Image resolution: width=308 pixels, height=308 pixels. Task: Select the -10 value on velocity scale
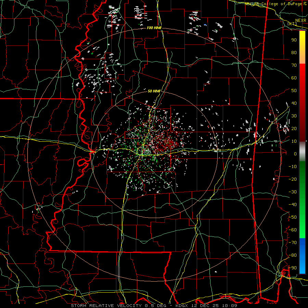(x=293, y=167)
